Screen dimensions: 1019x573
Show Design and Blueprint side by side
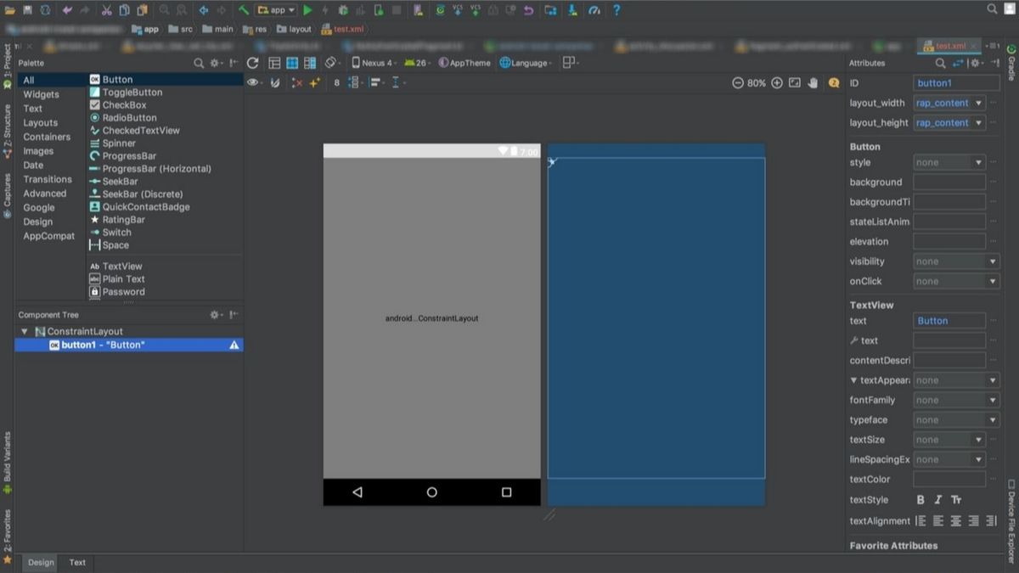[x=310, y=63]
